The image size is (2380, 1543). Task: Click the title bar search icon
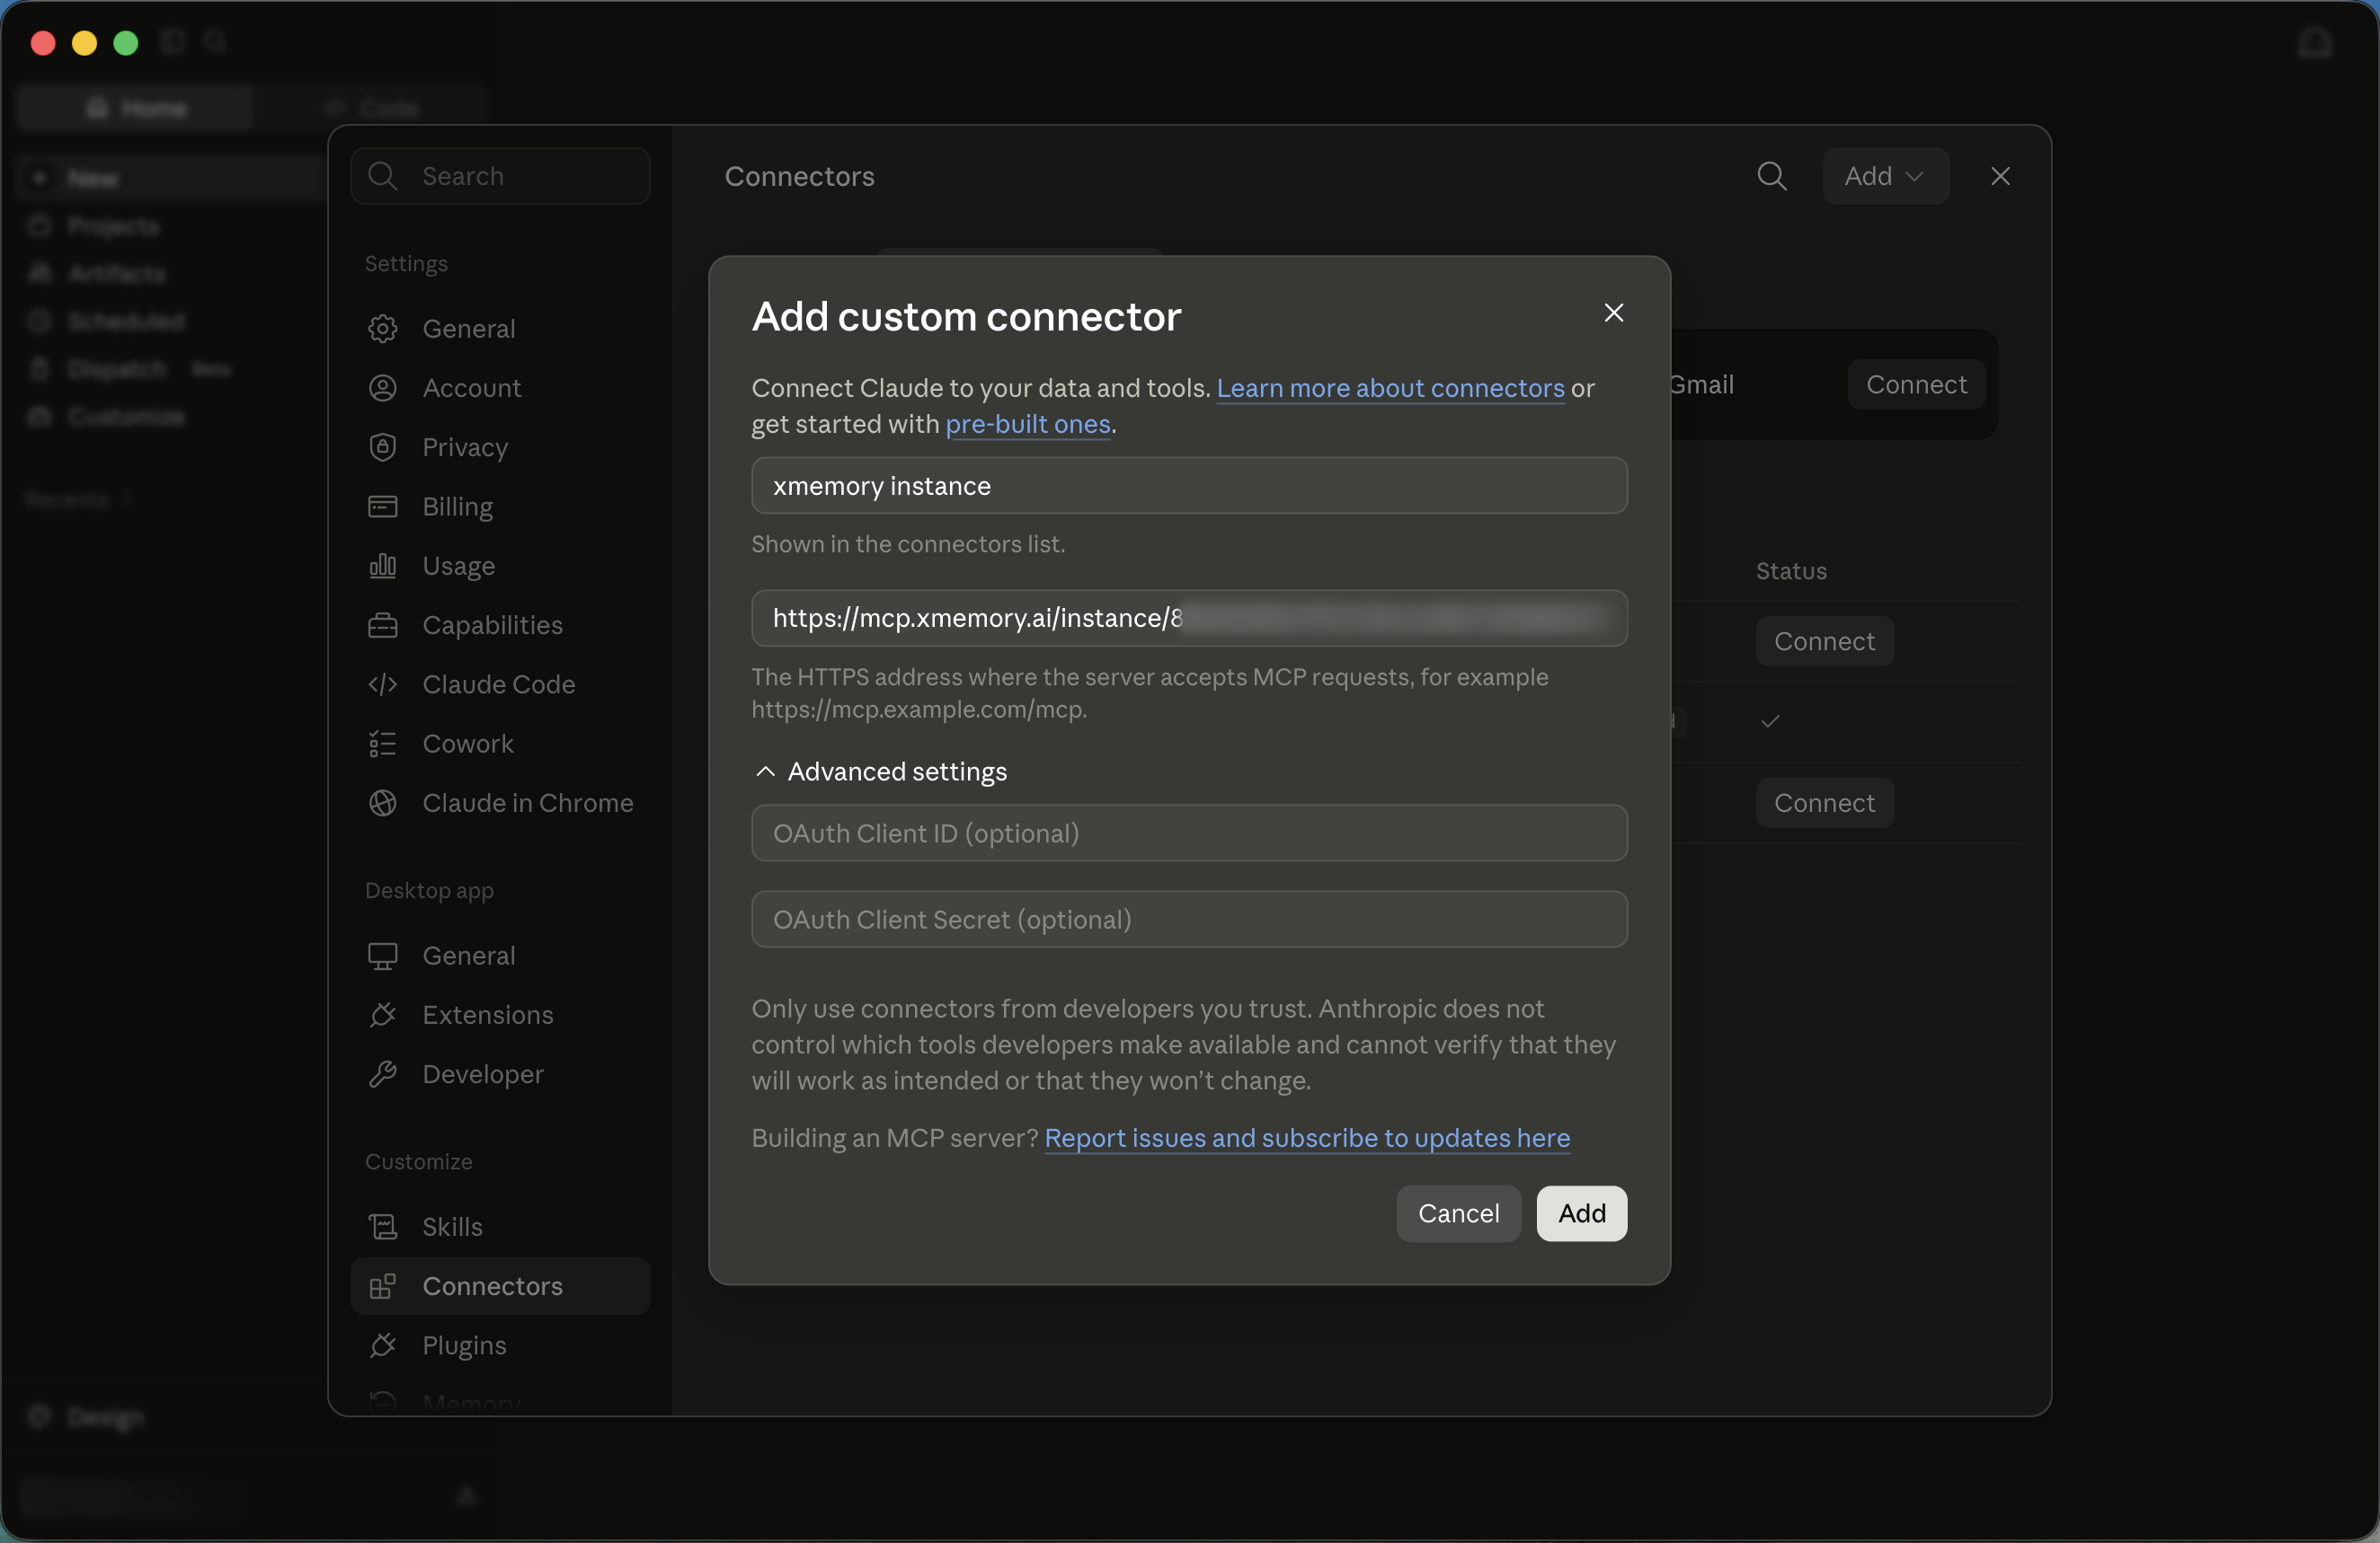coord(215,41)
